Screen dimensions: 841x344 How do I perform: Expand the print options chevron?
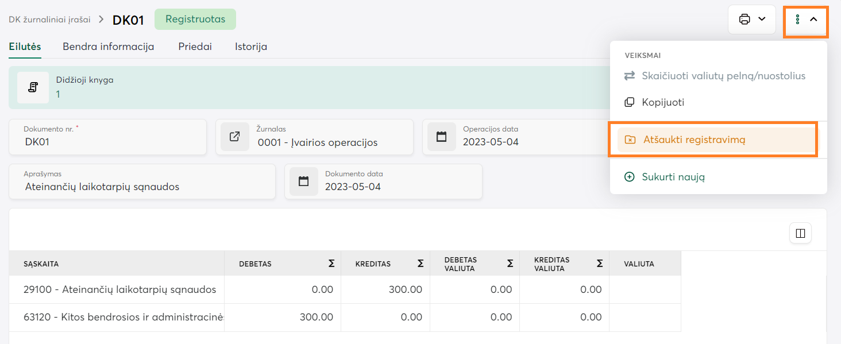(762, 19)
